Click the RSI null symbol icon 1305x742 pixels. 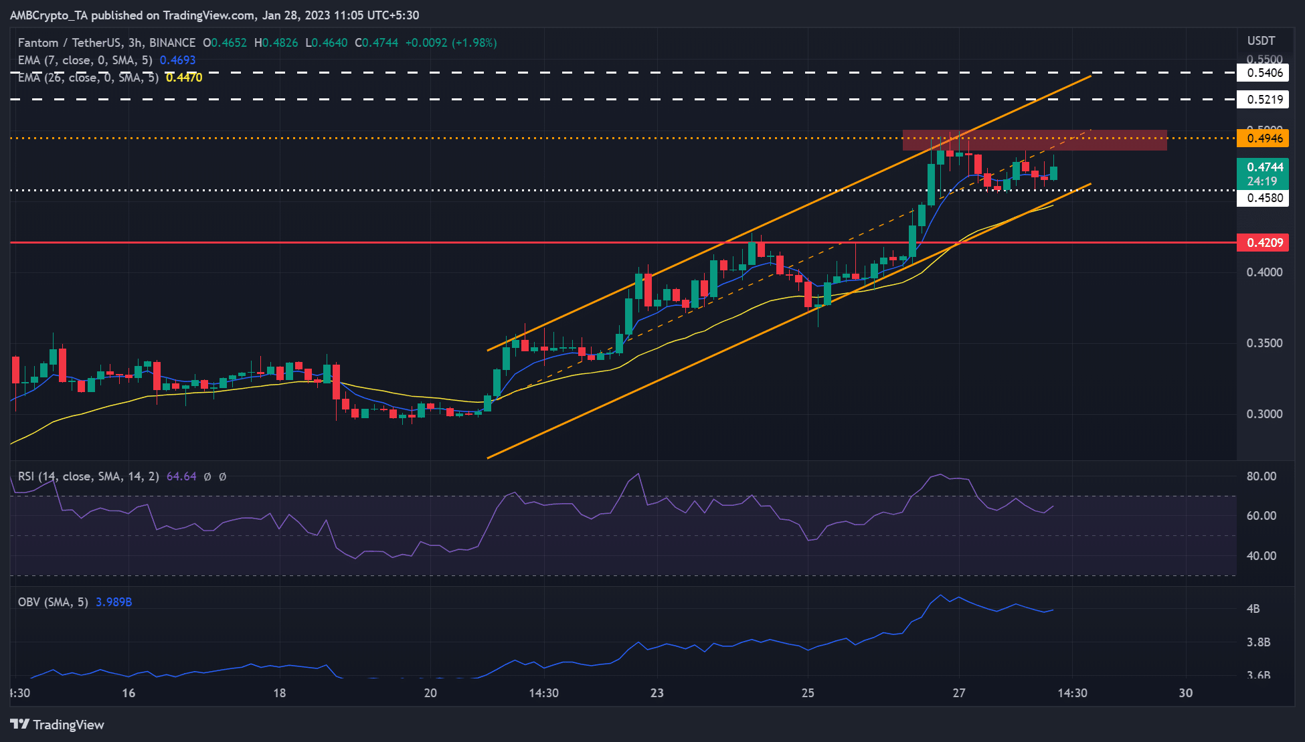click(207, 476)
